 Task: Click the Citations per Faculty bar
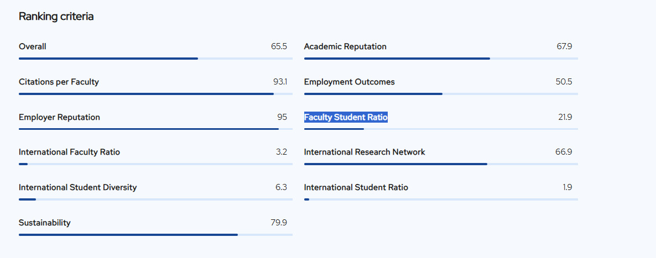click(155, 93)
